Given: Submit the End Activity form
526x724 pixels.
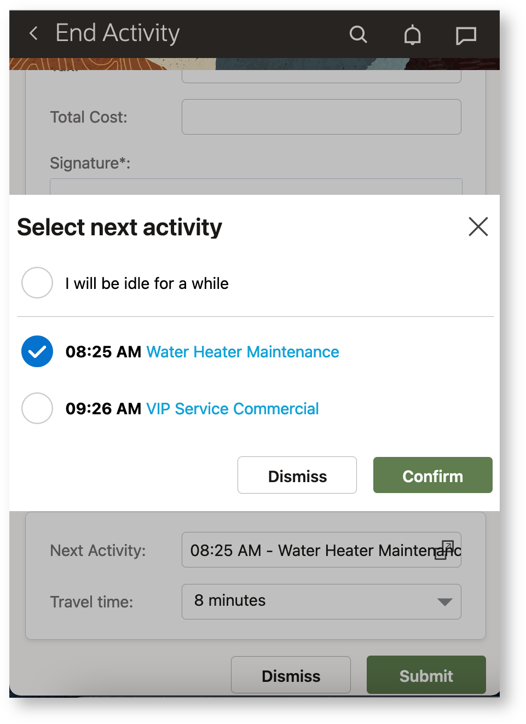Looking at the screenshot, I should pos(426,675).
